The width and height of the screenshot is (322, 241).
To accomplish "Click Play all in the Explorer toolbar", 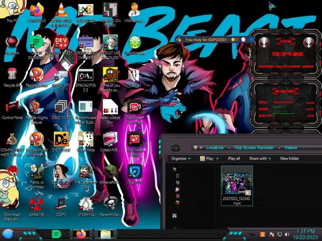I will tap(234, 158).
